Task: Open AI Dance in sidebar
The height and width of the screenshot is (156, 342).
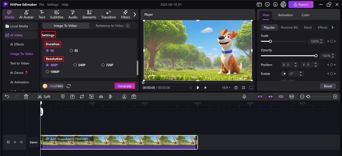Action: 19,73
